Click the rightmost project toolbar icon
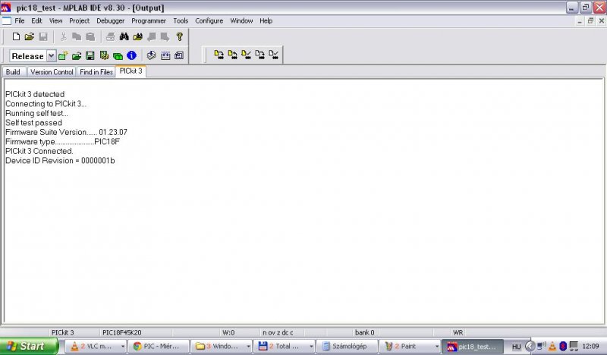The image size is (607, 355). [179, 55]
